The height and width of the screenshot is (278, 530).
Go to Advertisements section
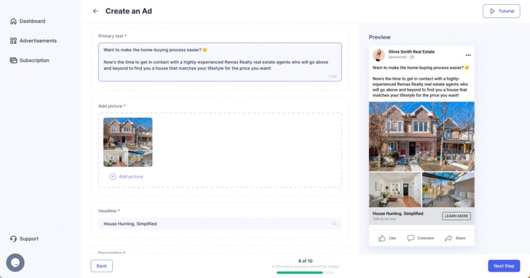coord(34,41)
